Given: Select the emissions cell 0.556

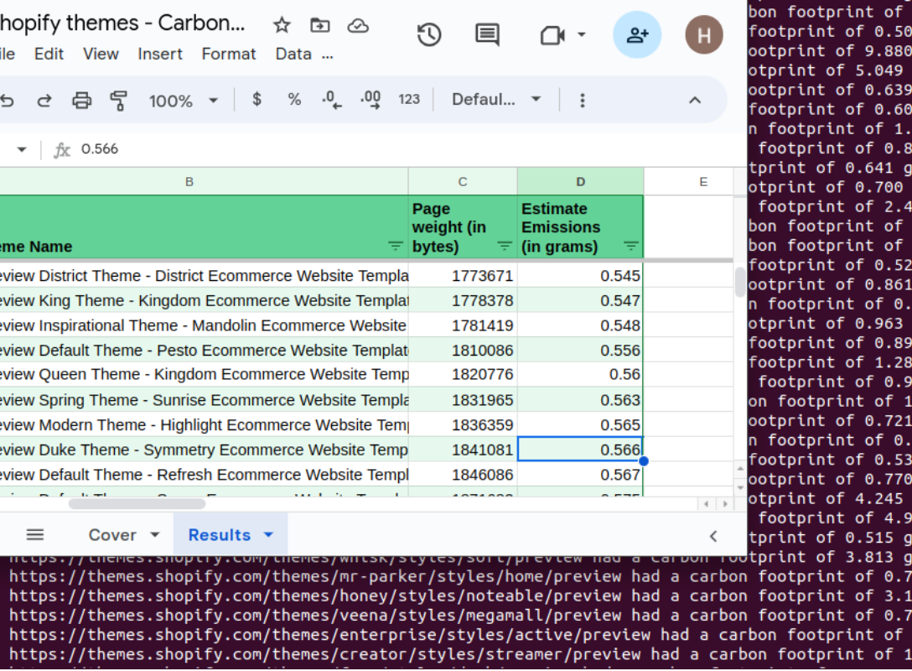Looking at the screenshot, I should pos(580,351).
